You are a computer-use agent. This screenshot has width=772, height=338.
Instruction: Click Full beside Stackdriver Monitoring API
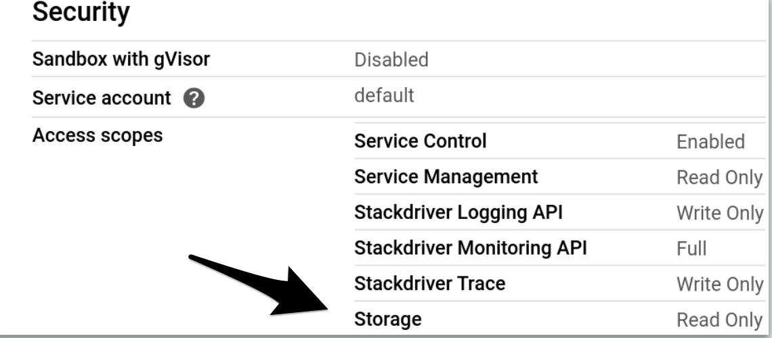coord(691,249)
